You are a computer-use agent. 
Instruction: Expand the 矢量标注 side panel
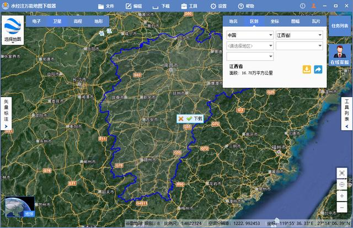pyautogui.click(x=6, y=114)
